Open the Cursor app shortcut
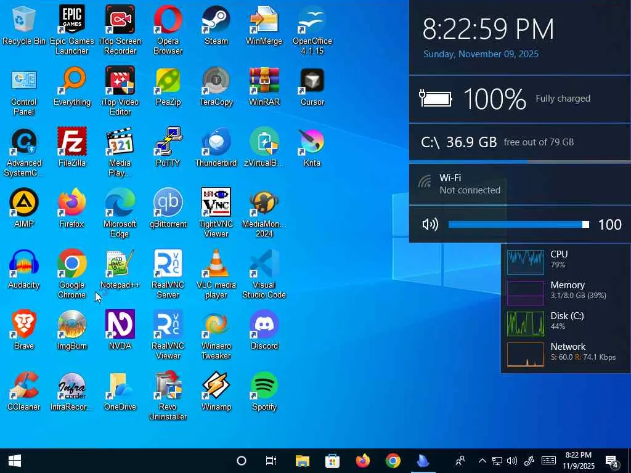 click(x=312, y=87)
